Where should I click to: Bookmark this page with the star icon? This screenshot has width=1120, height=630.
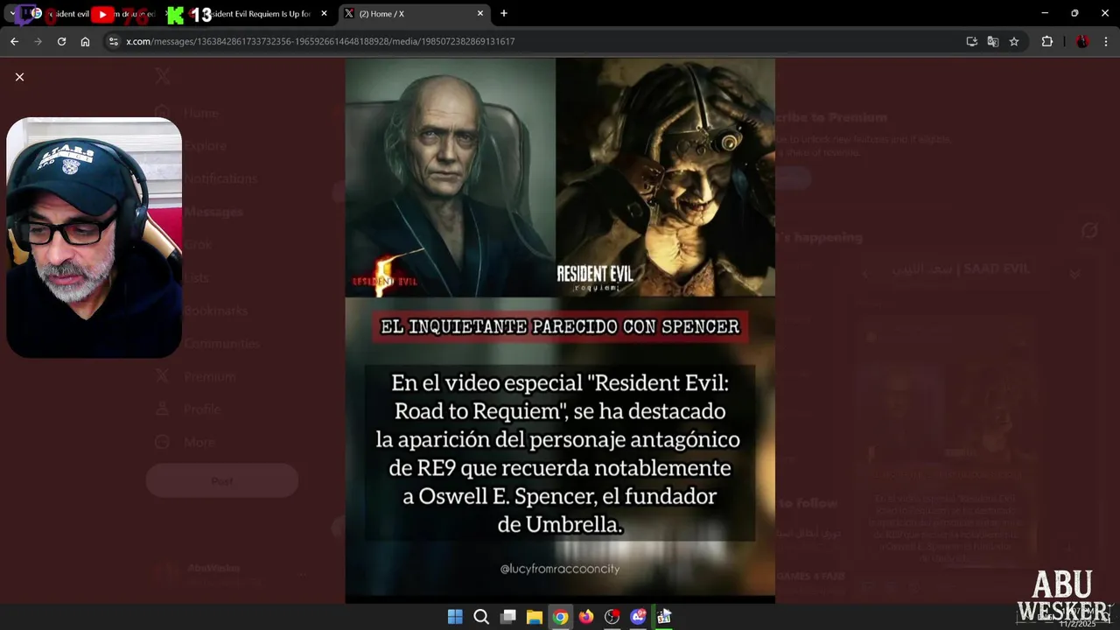1014,41
